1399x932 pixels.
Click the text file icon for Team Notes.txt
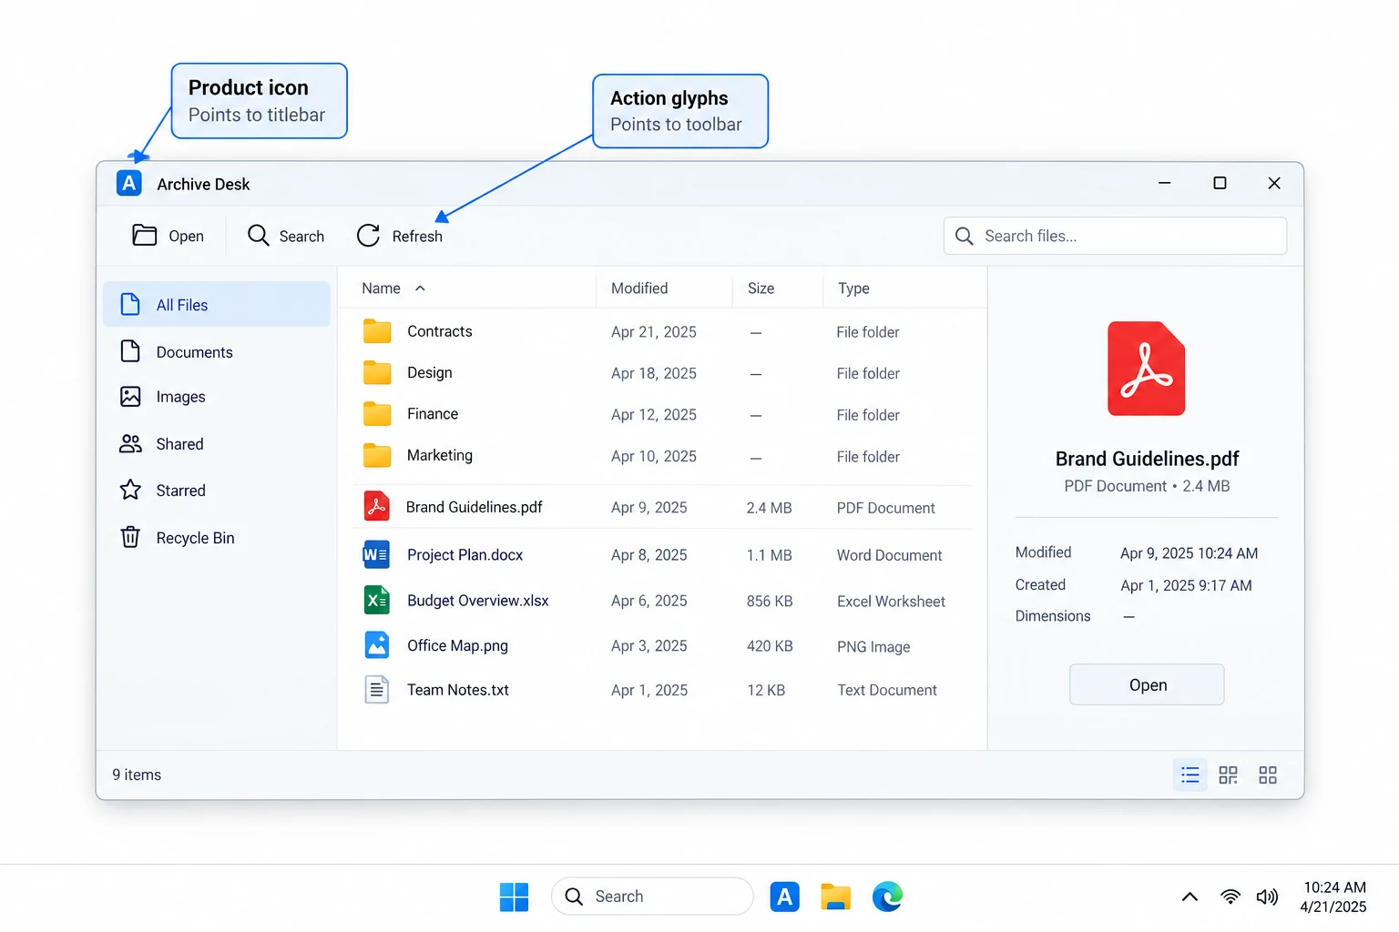377,690
